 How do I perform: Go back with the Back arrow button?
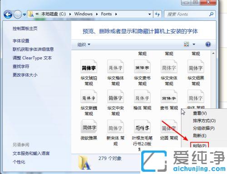tap(8, 14)
